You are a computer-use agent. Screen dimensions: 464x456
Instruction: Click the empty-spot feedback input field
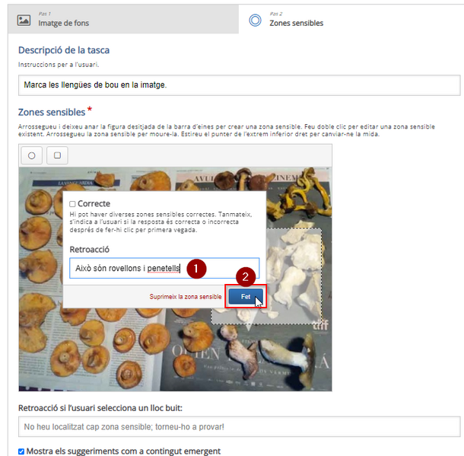pyautogui.click(x=239, y=426)
